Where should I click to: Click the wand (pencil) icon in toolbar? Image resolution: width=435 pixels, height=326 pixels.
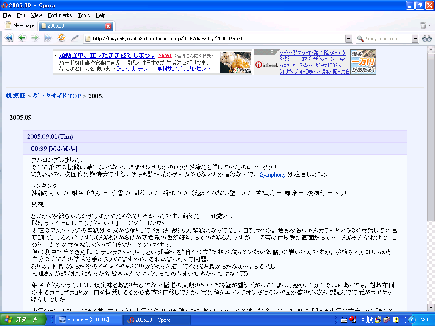click(75, 39)
